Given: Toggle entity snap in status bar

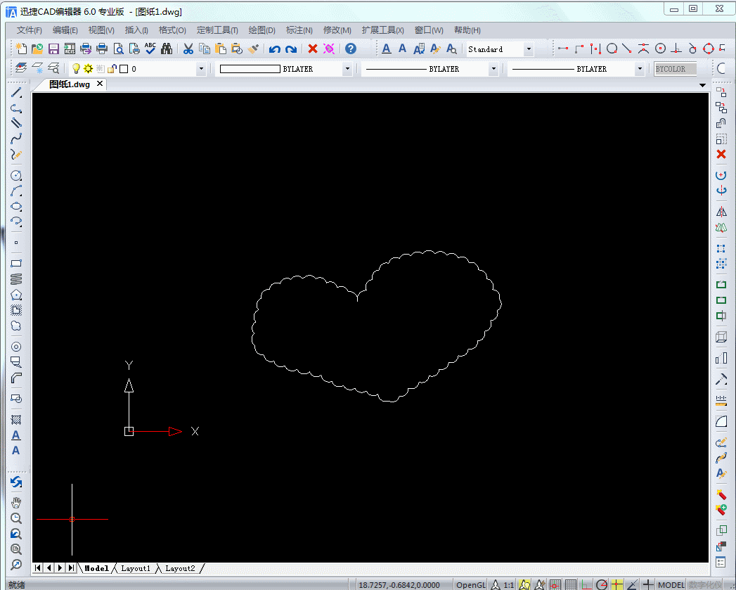Looking at the screenshot, I should 617,585.
